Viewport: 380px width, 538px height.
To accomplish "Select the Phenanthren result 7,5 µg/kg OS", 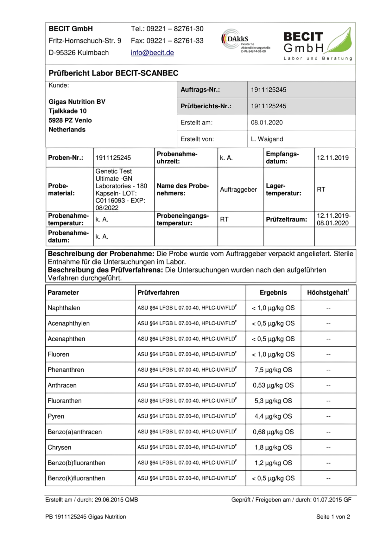I will 273,370.
